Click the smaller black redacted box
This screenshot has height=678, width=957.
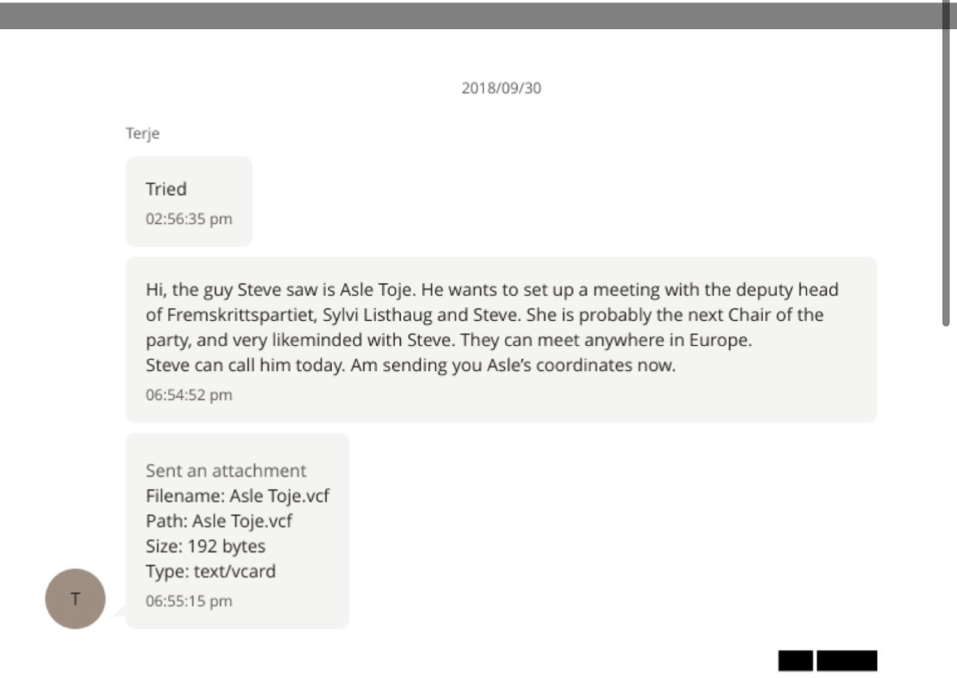[795, 660]
